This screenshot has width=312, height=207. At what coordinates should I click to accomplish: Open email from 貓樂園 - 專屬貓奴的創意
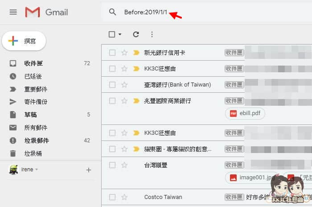click(207, 149)
